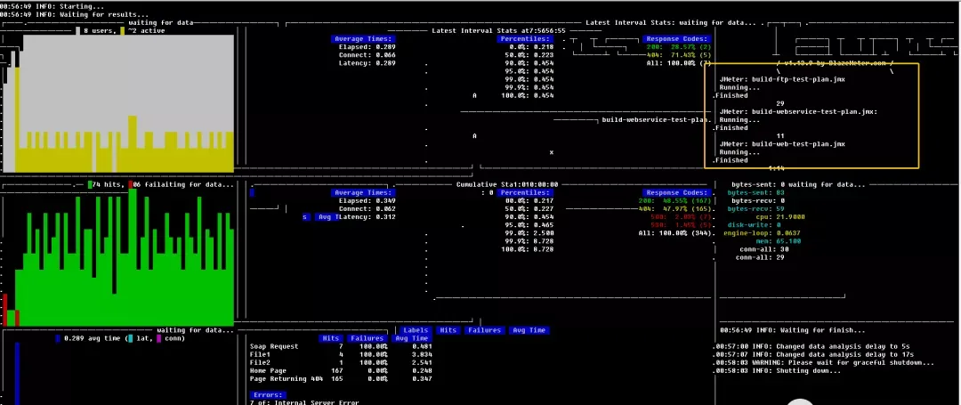Image resolution: width=961 pixels, height=405 pixels.
Task: Select the 'Latency: 0.289' value
Action: (x=367, y=62)
